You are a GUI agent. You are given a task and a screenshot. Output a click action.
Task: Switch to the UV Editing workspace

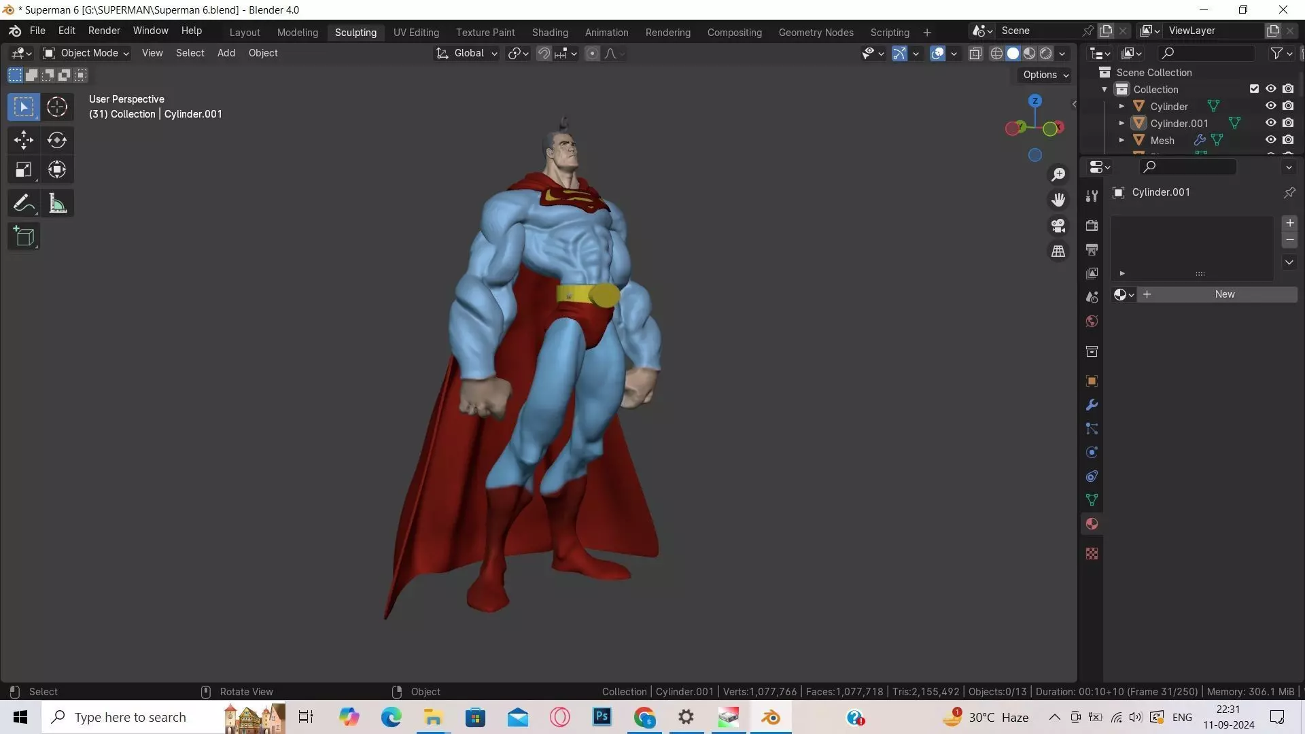pos(416,32)
